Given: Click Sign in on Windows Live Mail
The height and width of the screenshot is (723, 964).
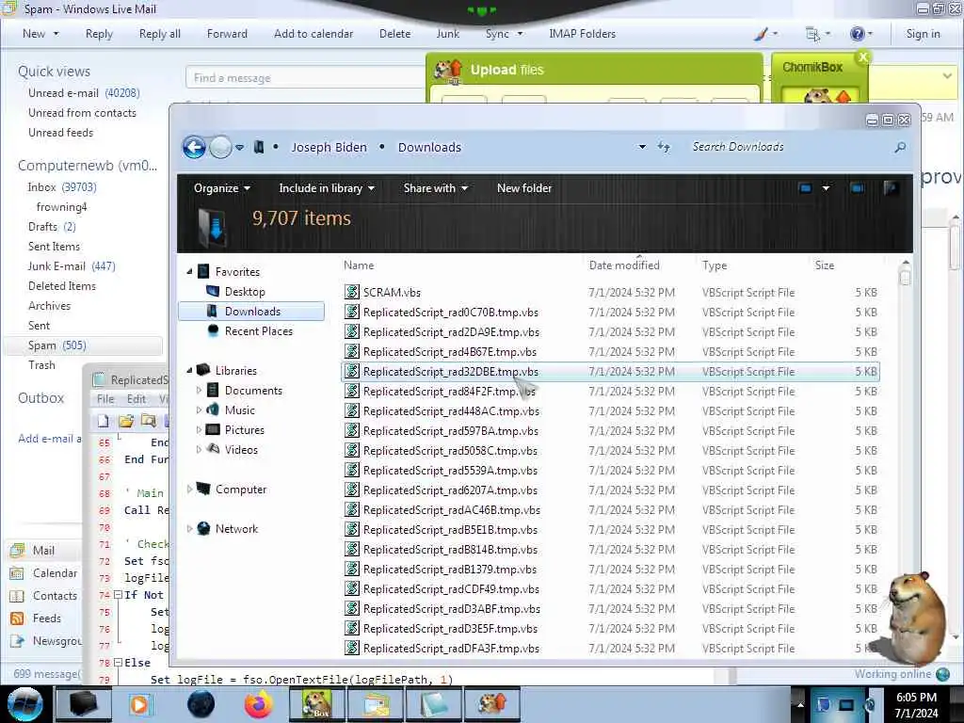Looking at the screenshot, I should click(x=923, y=34).
